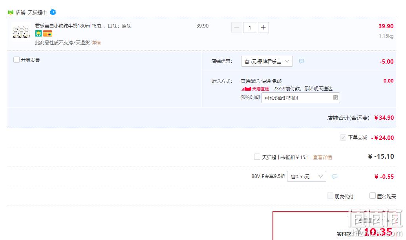This screenshot has height=240, width=406.
Task: Click the 23:59前付款，承诺明天送达 delivery promise text
Action: (303, 89)
